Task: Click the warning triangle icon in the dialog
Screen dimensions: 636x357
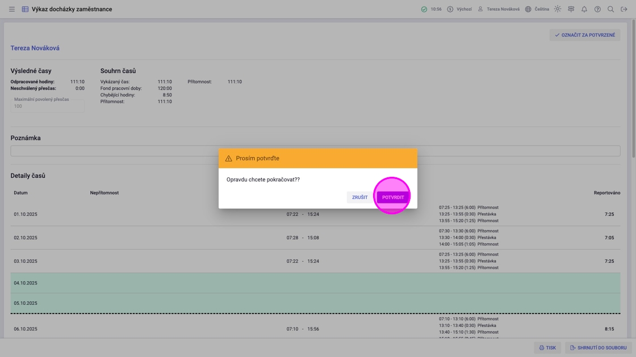Action: [229, 158]
